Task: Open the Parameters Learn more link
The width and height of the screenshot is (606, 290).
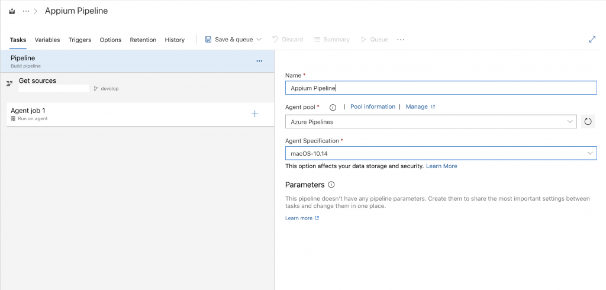Action: tap(302, 218)
